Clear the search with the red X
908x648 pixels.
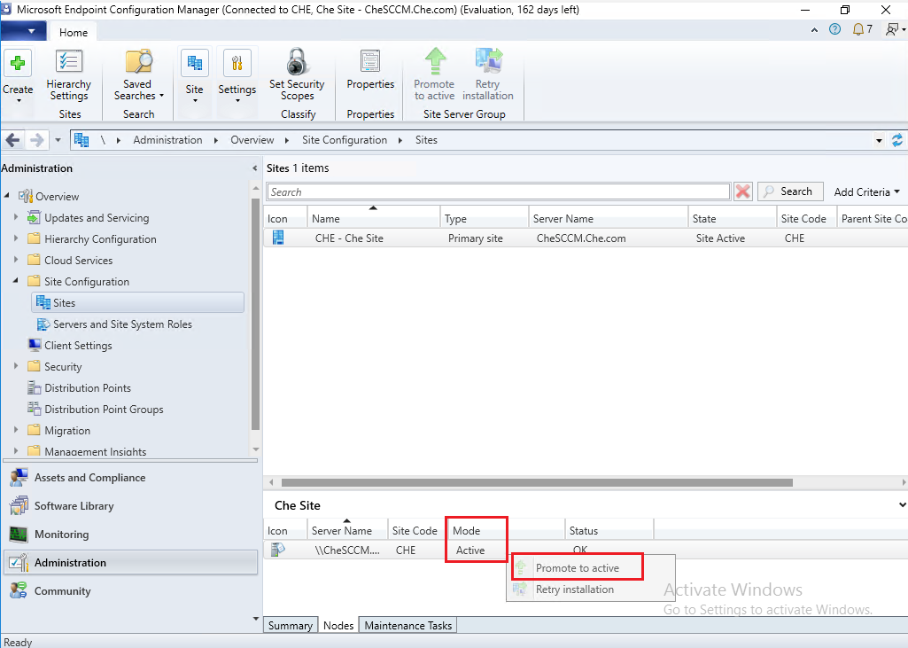coord(743,191)
